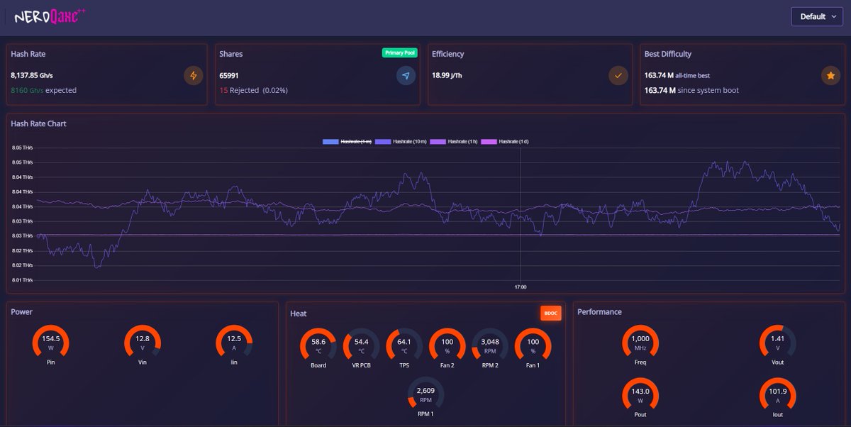Click the checkmark Efficiency icon
Viewport: 851px width, 427px height.
coord(618,75)
